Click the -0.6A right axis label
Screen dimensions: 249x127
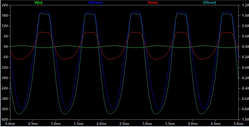point(245,99)
